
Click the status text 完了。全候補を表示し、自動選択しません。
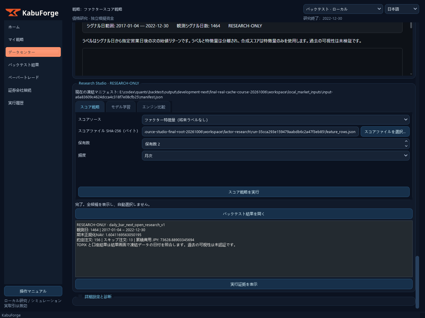[x=114, y=204]
